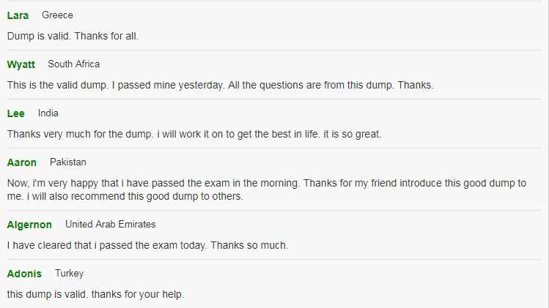Select the Greece country label

point(57,15)
